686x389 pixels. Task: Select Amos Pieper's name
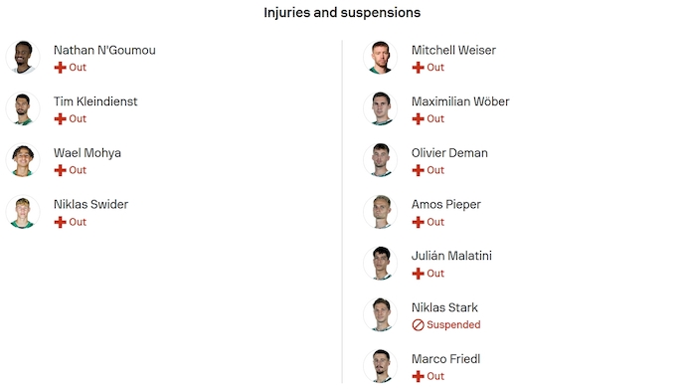445,204
